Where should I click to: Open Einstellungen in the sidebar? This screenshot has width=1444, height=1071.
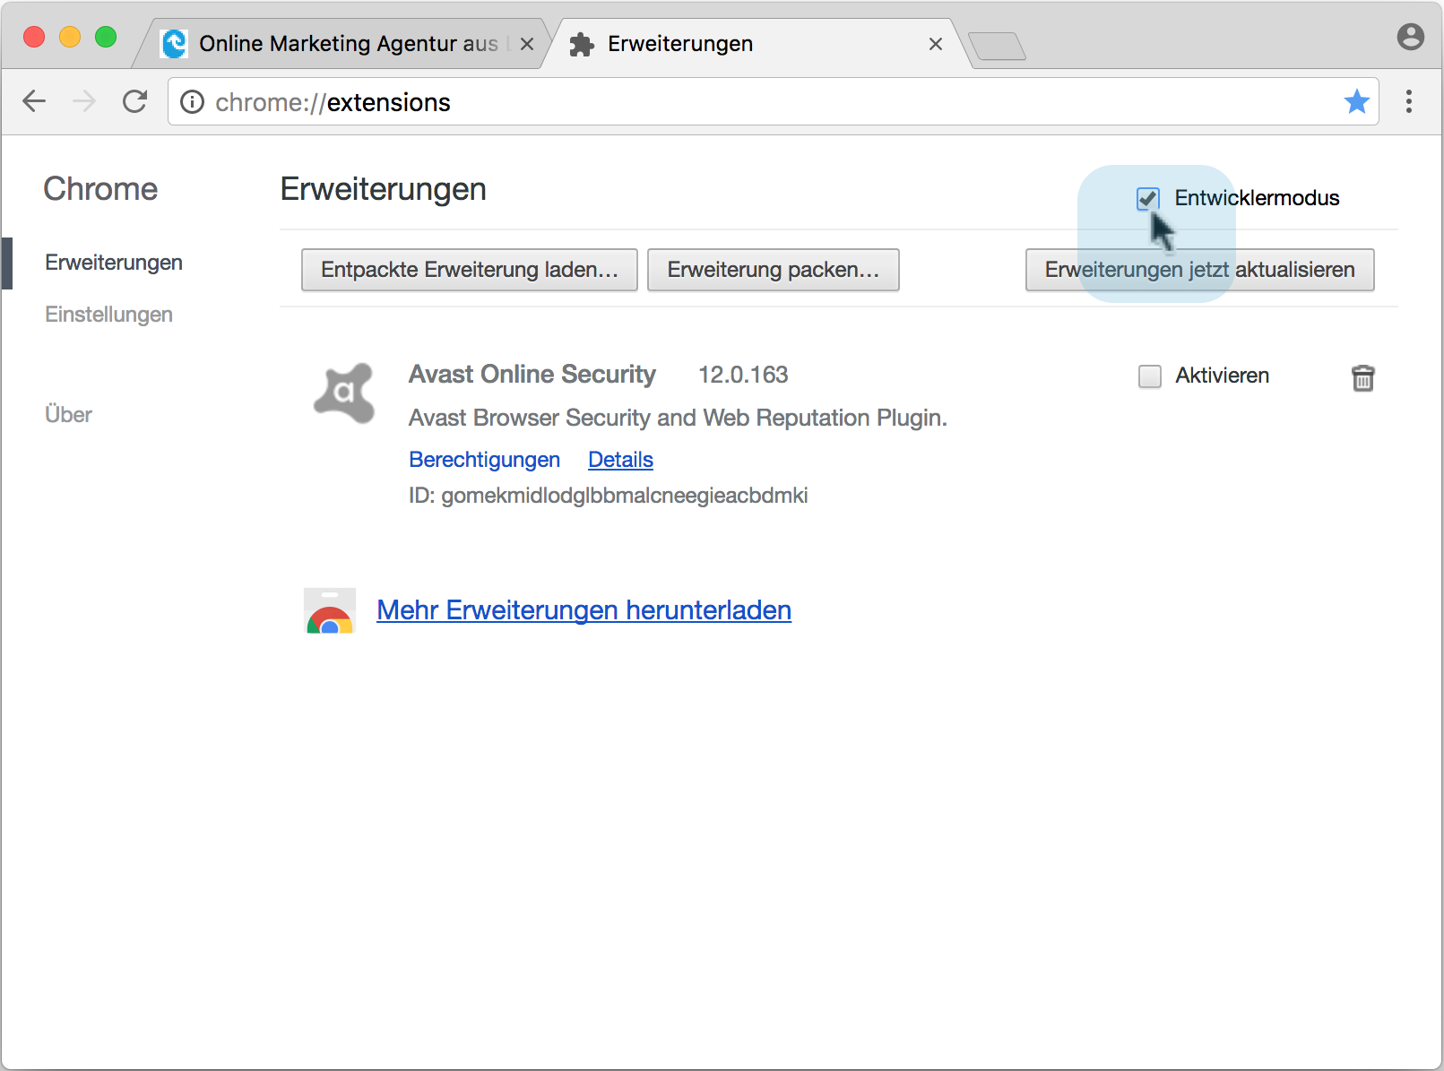108,315
